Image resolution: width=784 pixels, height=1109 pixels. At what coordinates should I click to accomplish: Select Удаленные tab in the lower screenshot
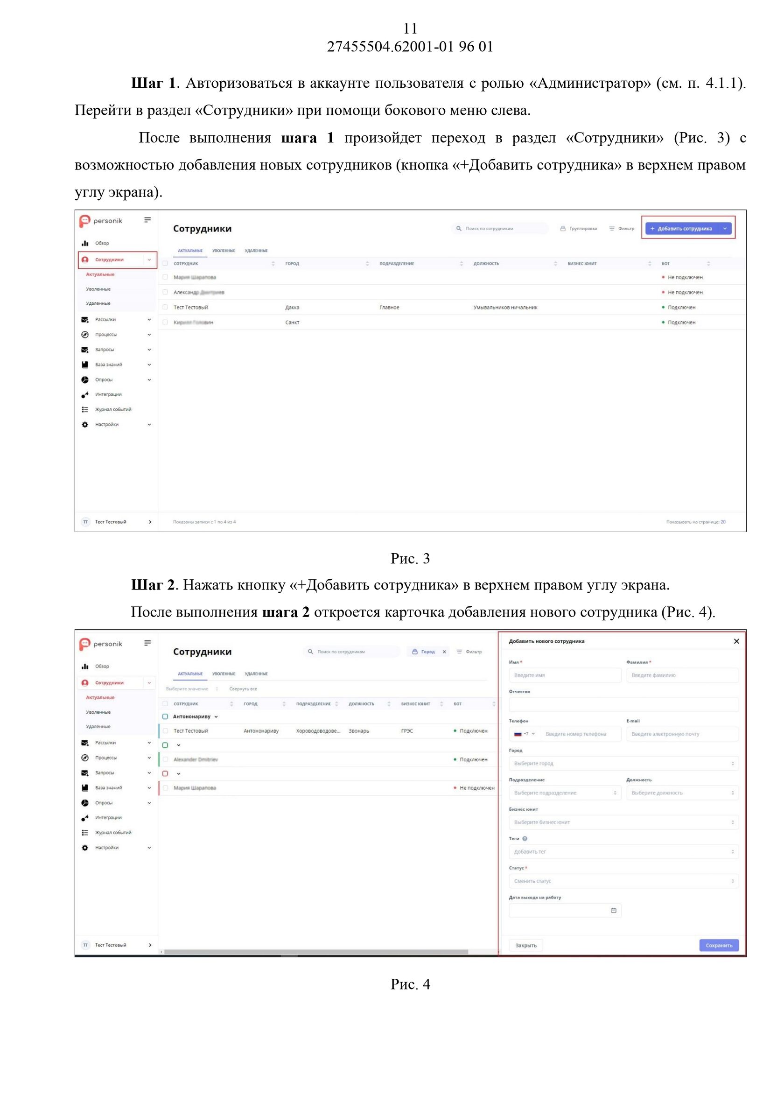[256, 674]
